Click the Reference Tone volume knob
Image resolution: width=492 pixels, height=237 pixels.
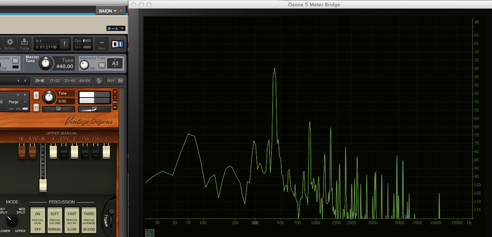[x=84, y=65]
